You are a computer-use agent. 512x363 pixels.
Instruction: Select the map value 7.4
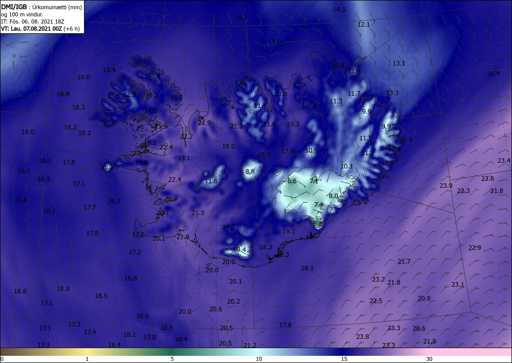(318, 205)
